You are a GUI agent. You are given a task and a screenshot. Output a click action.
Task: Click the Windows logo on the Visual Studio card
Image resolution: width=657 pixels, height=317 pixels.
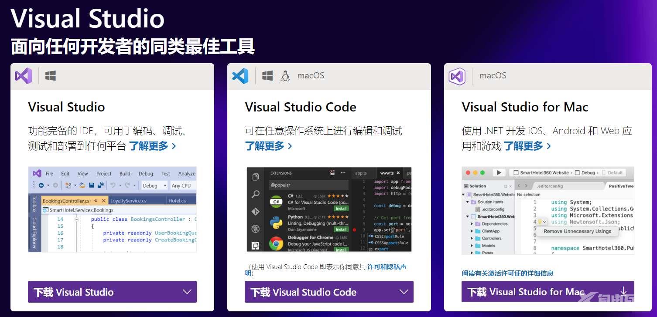click(x=51, y=75)
